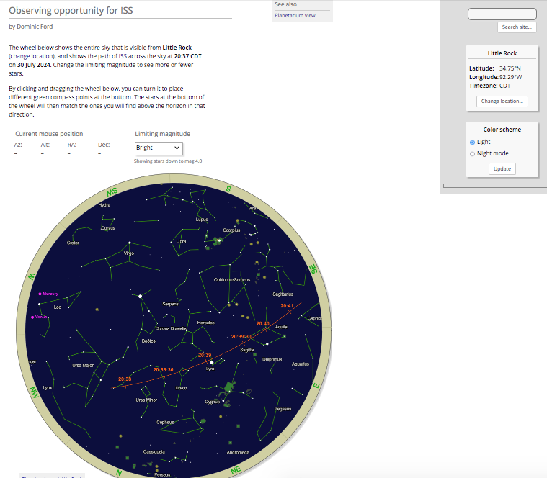Click the change location link in paragraph
The image size is (547, 478).
click(32, 56)
